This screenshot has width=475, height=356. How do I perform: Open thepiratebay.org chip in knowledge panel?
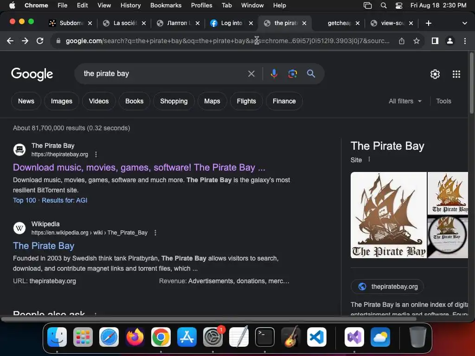[387, 286]
